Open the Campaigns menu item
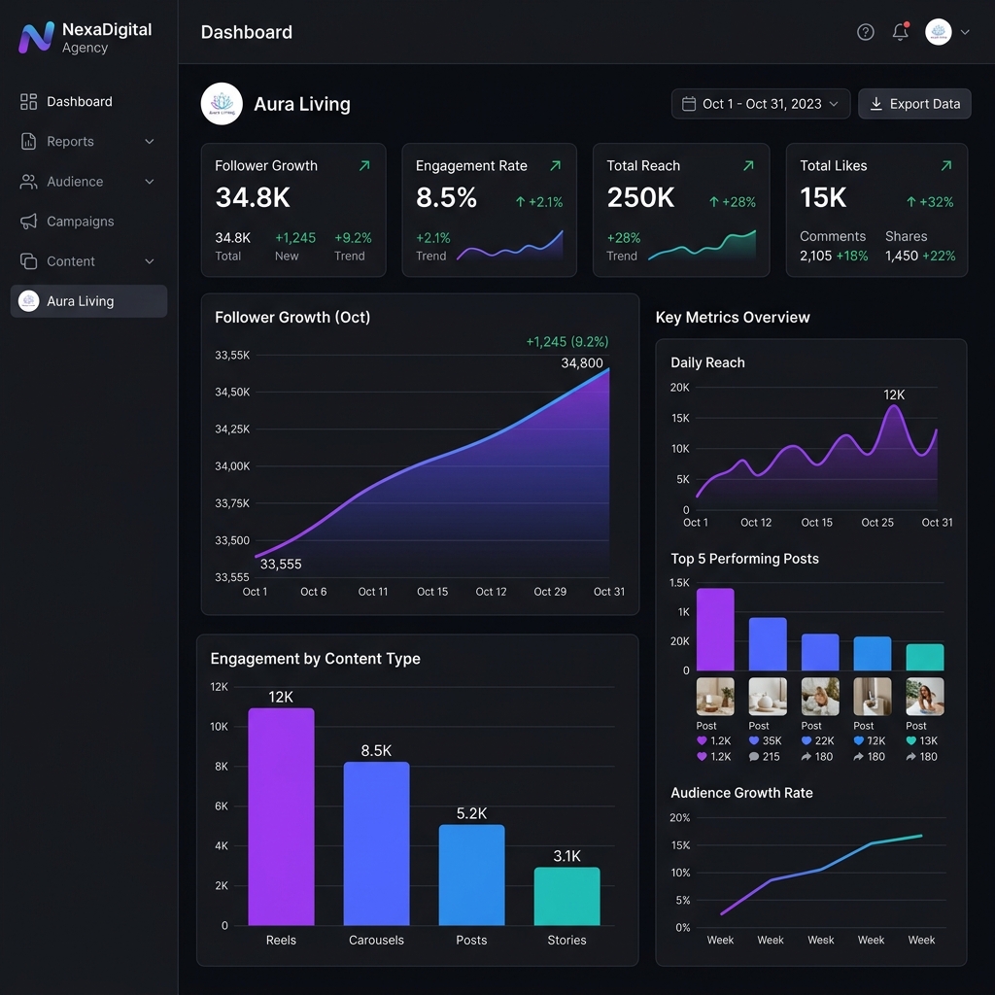Image resolution: width=995 pixels, height=995 pixels. click(88, 222)
